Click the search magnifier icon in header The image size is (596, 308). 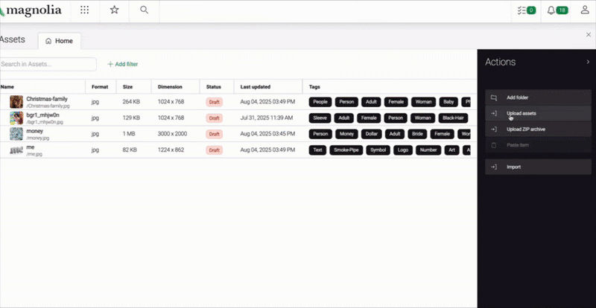[144, 10]
